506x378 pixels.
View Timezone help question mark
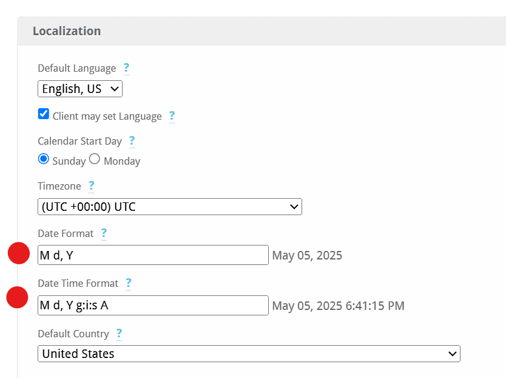[x=92, y=186]
